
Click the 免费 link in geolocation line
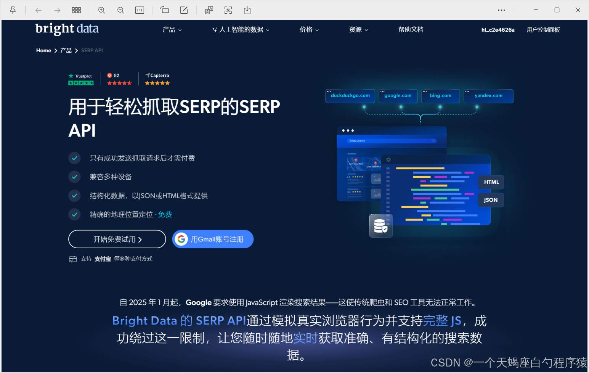165,214
